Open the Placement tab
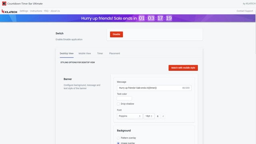Screen dimensions: 256x144 [114, 53]
